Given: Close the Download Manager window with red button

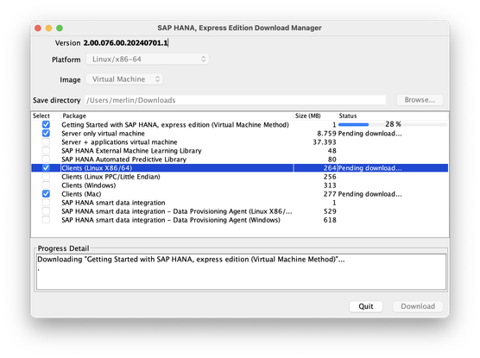Looking at the screenshot, I should coord(38,28).
